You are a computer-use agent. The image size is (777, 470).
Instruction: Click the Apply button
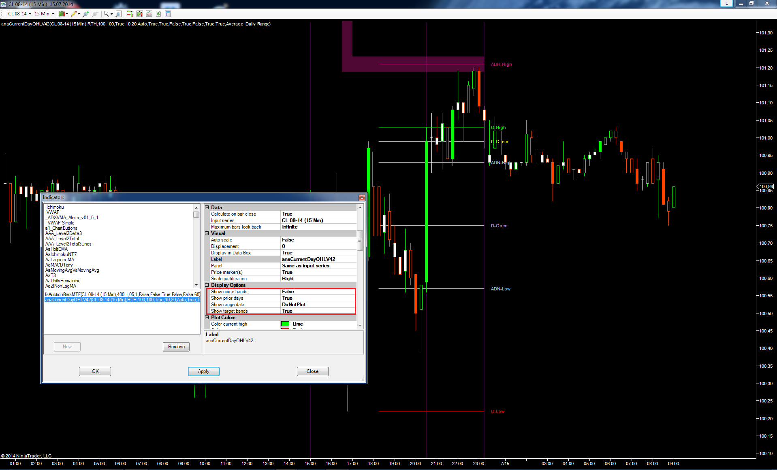coord(204,371)
